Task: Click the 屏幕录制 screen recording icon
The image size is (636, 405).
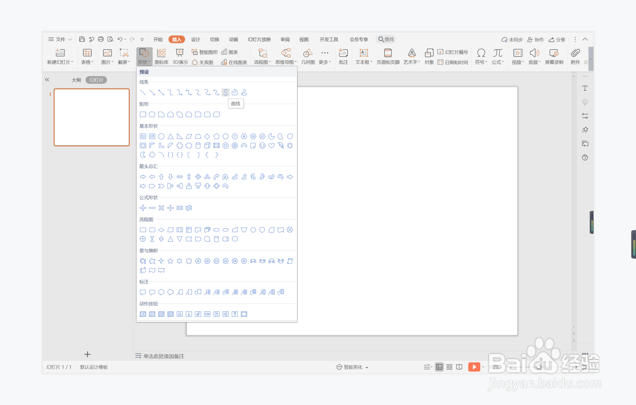Action: coord(554,56)
